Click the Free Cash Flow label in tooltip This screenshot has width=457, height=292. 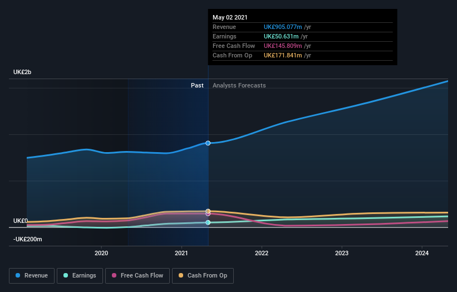[x=234, y=46]
